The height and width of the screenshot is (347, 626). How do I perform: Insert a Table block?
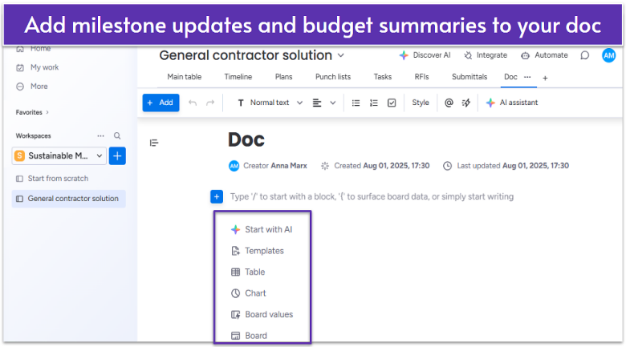(248, 272)
